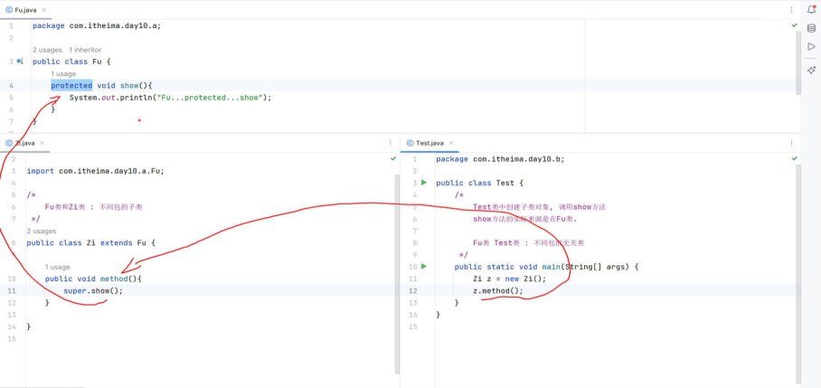Click "package com.itheima.day10.a;" line in Fu.java
This screenshot has height=388, width=821.
click(x=97, y=25)
